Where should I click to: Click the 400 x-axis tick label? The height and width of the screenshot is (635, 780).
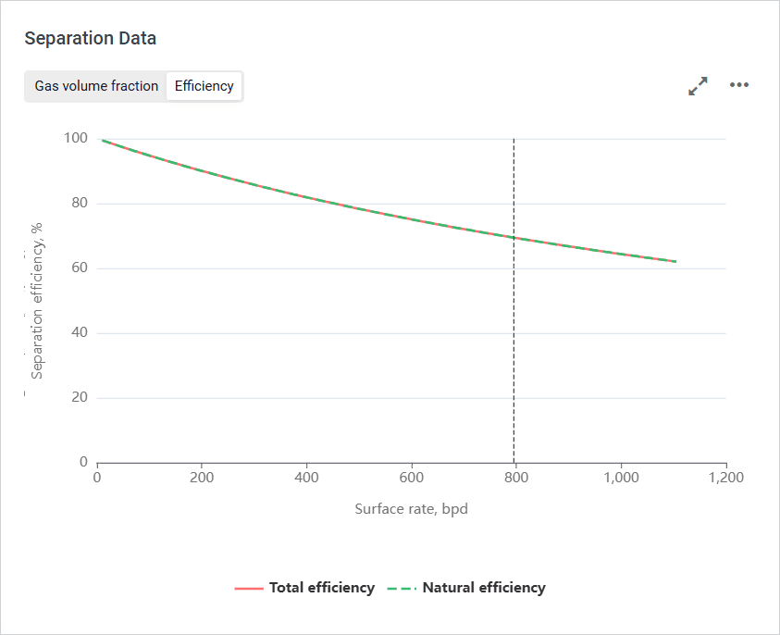coord(306,479)
